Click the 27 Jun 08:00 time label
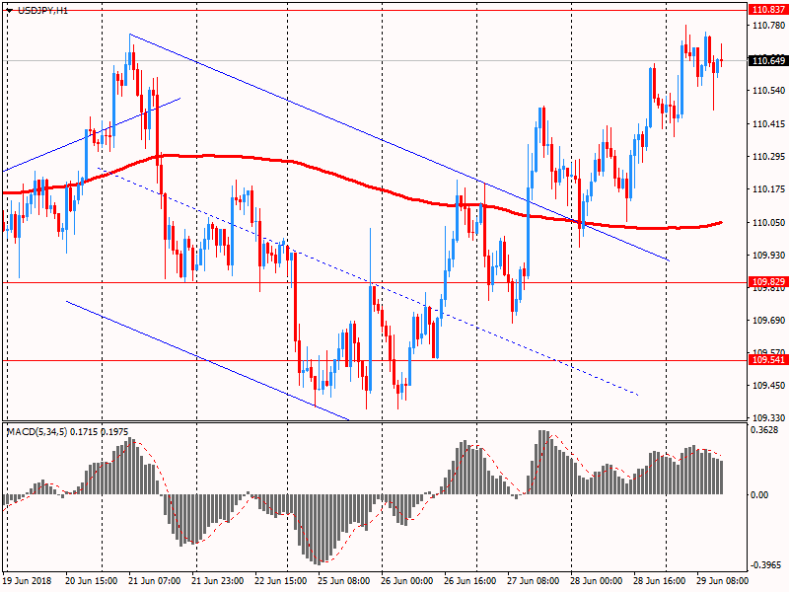This screenshot has height=592, width=789. pyautogui.click(x=534, y=580)
